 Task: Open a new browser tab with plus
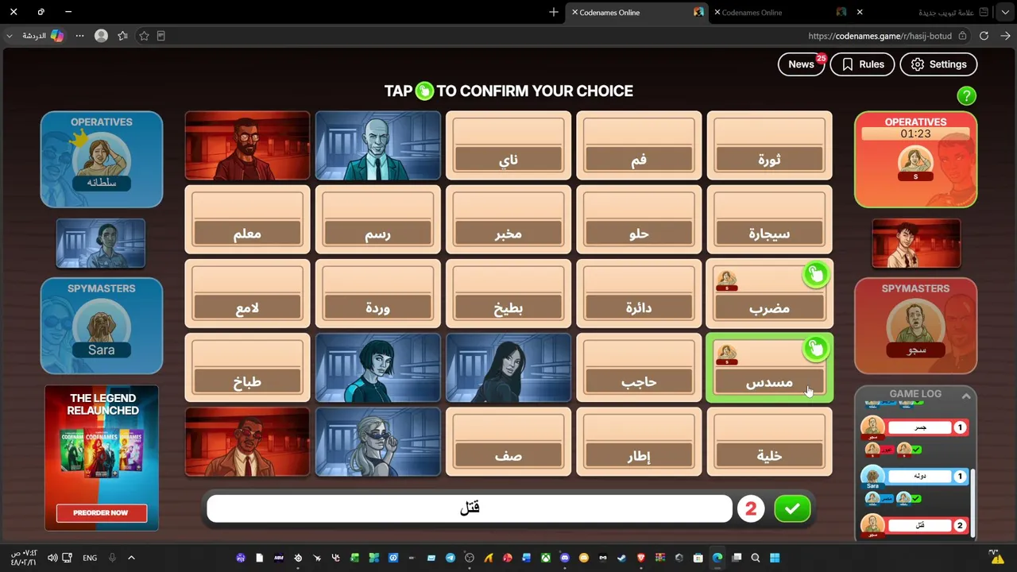(554, 13)
